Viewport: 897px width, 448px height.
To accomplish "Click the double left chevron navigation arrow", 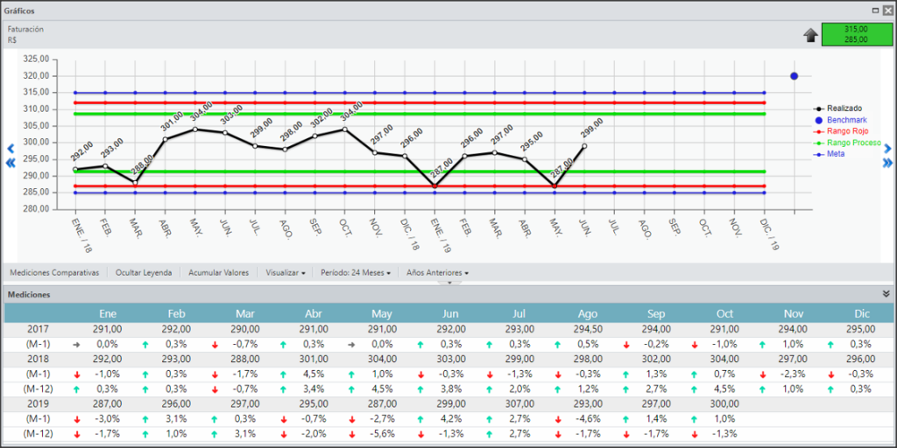I will pyautogui.click(x=11, y=163).
